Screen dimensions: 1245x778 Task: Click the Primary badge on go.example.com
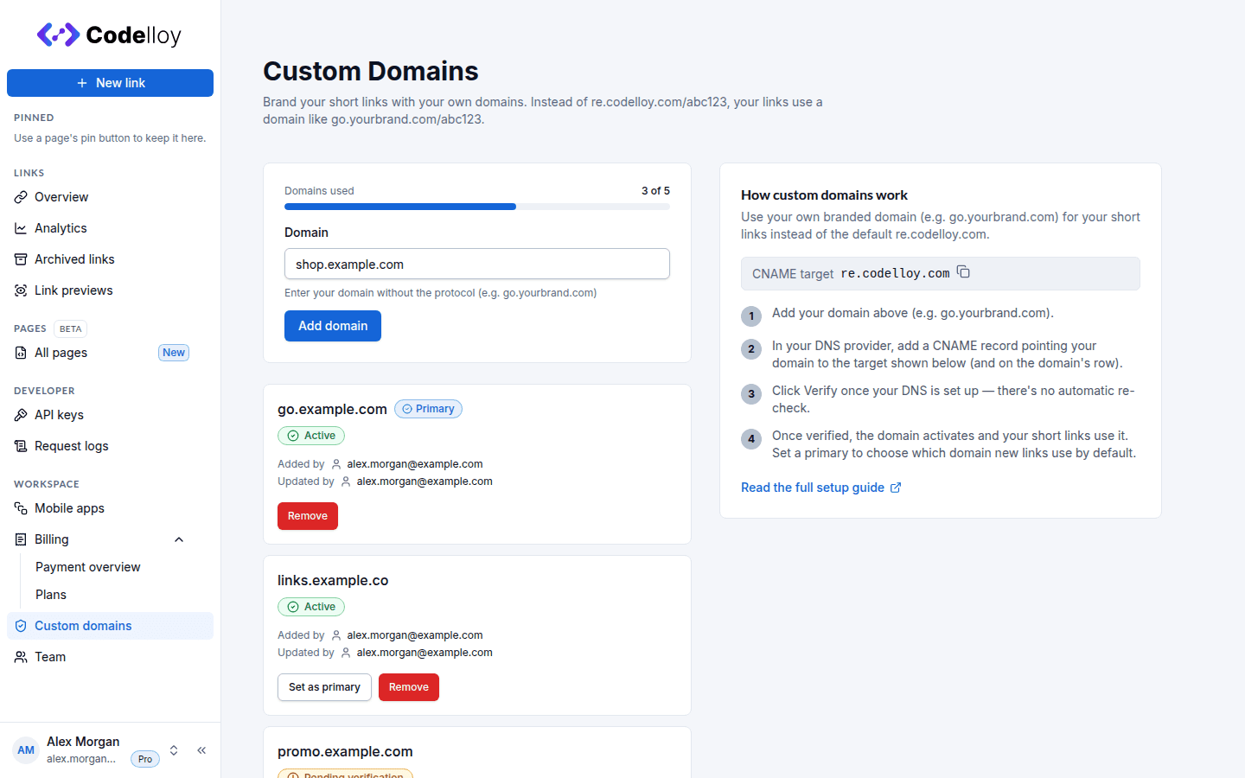point(428,409)
